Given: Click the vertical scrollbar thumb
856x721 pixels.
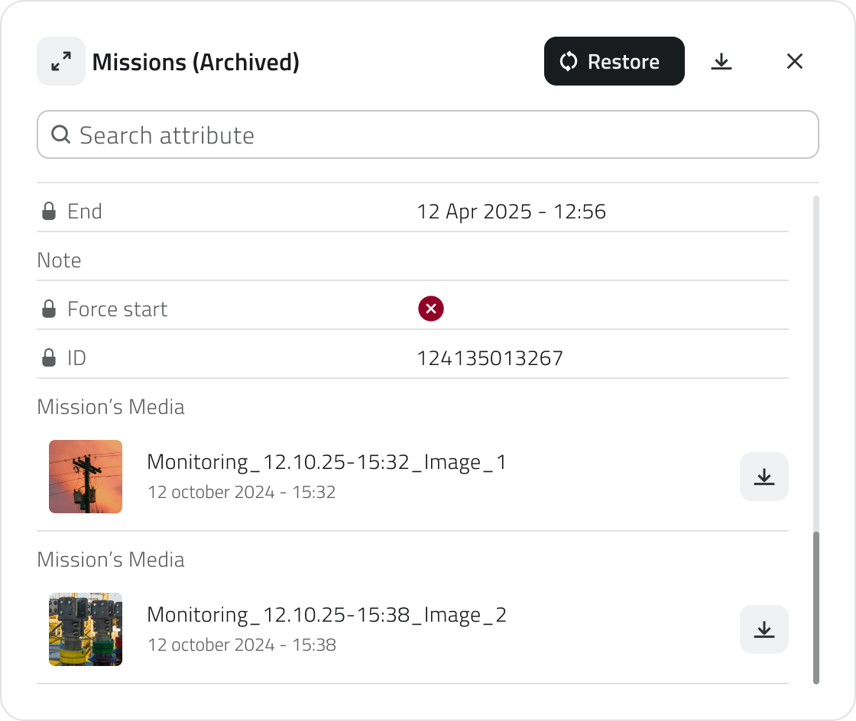Looking at the screenshot, I should point(816,607).
